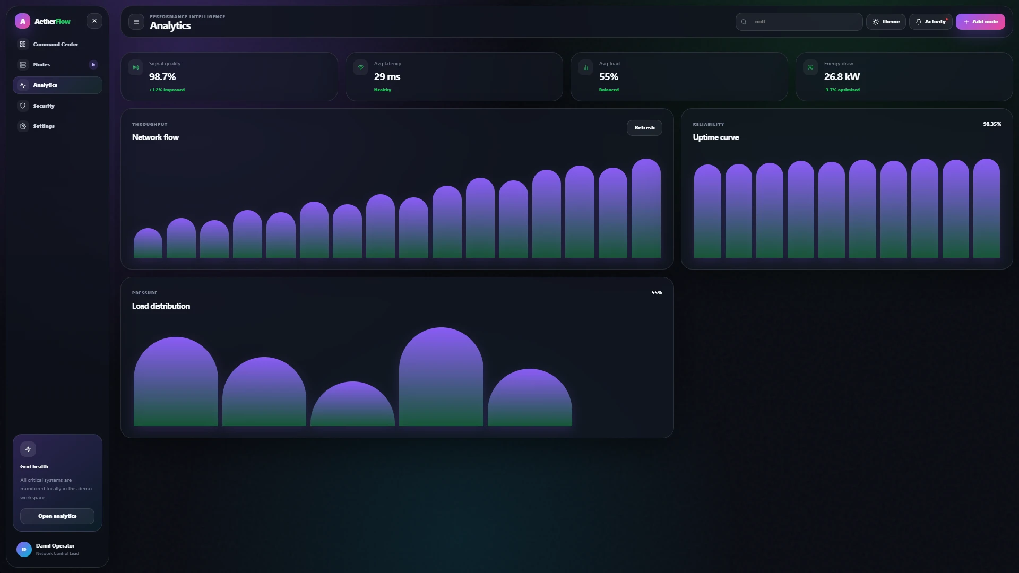Click the Analytics pulse icon
The width and height of the screenshot is (1019, 573).
click(23, 85)
